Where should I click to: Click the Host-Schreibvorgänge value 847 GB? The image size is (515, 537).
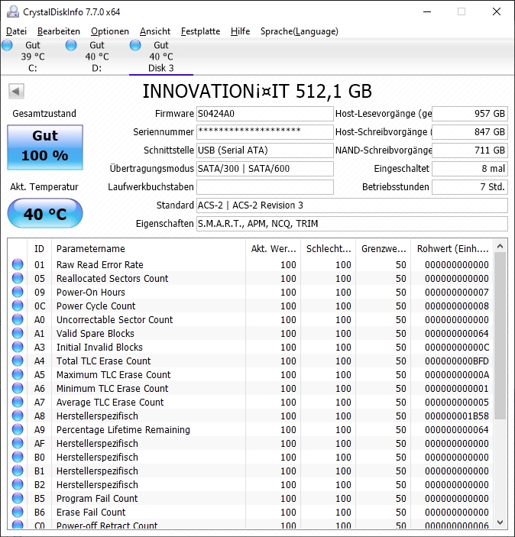(x=469, y=132)
